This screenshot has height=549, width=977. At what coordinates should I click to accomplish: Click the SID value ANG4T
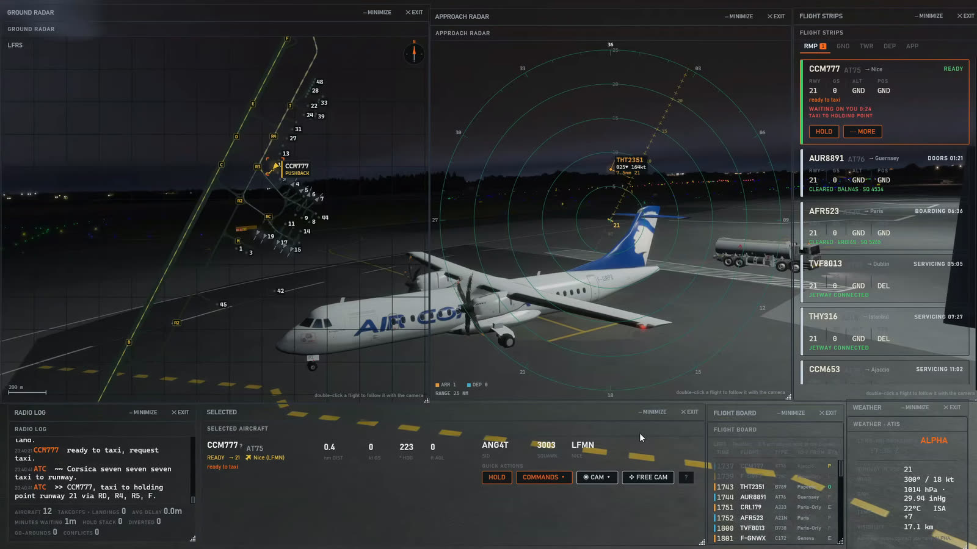495,445
